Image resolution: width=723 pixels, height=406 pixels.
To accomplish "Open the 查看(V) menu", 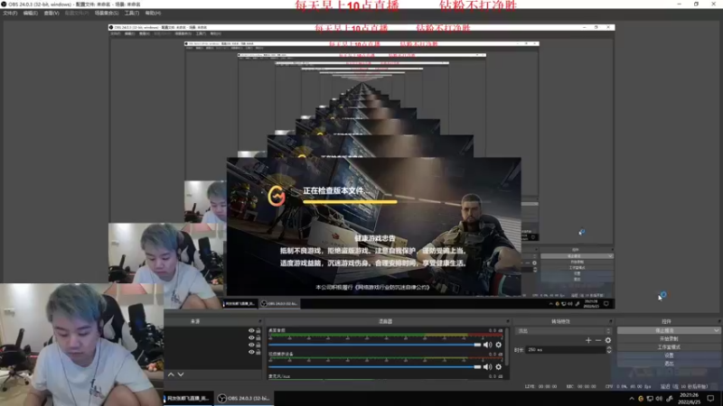I will click(x=52, y=13).
